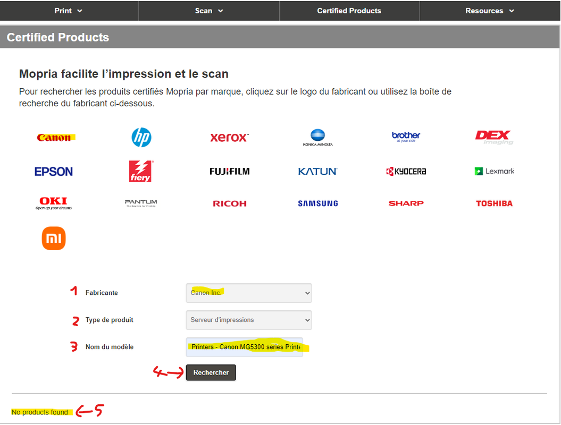
Task: Click the Fiery logo
Action: (x=141, y=171)
